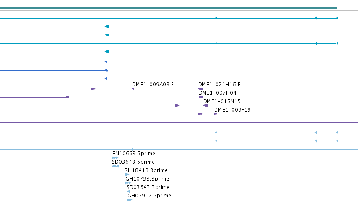The width and height of the screenshot is (358, 202).
Task: Click the thick teal gene span bar
Action: pyautogui.click(x=168, y=8)
